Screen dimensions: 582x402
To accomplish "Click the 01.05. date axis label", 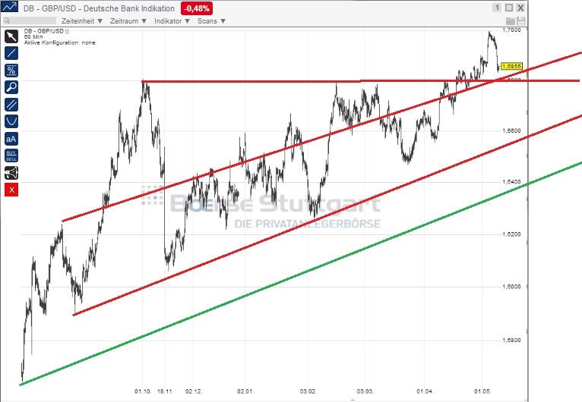I will point(482,391).
